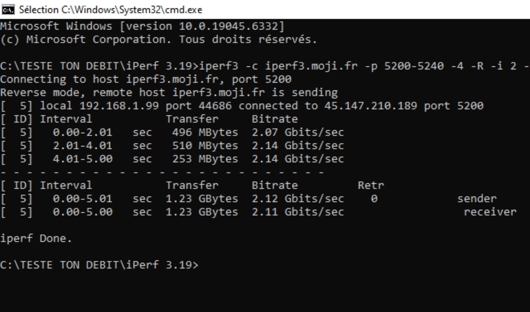The height and width of the screenshot is (312, 530).
Task: Click the 'sender' label in the summary
Action: click(477, 199)
